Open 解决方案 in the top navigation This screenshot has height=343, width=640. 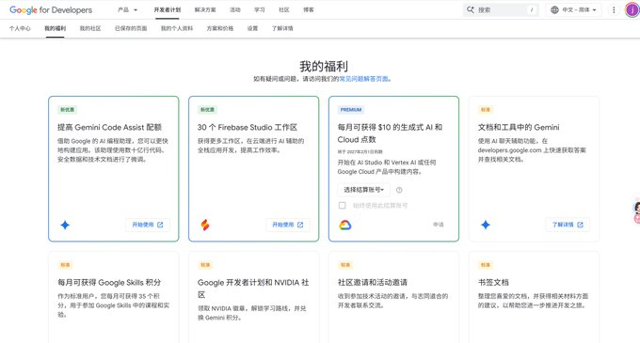pos(205,9)
